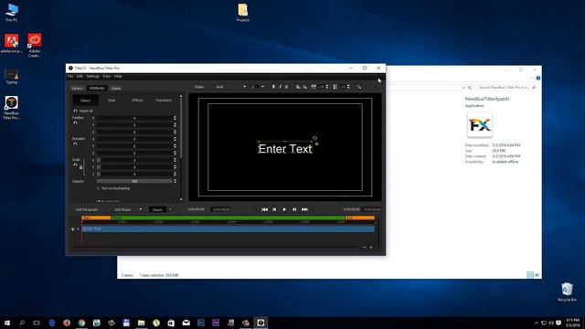Open the Recycle Bin

click(x=567, y=292)
